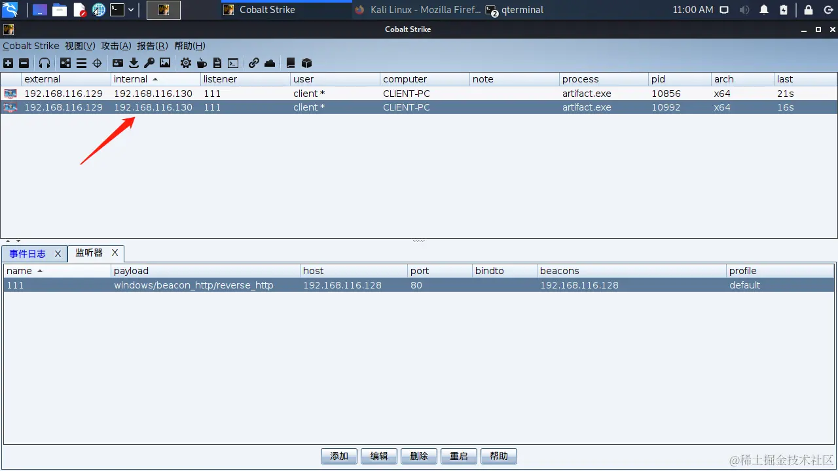
Task: Launch the file manager from the panel
Action: tap(60, 10)
